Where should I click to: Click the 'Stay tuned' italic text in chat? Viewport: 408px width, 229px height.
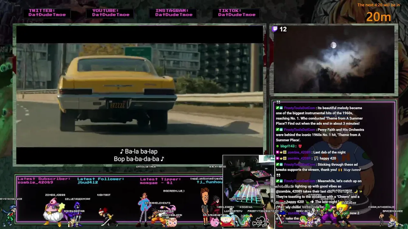point(352,170)
